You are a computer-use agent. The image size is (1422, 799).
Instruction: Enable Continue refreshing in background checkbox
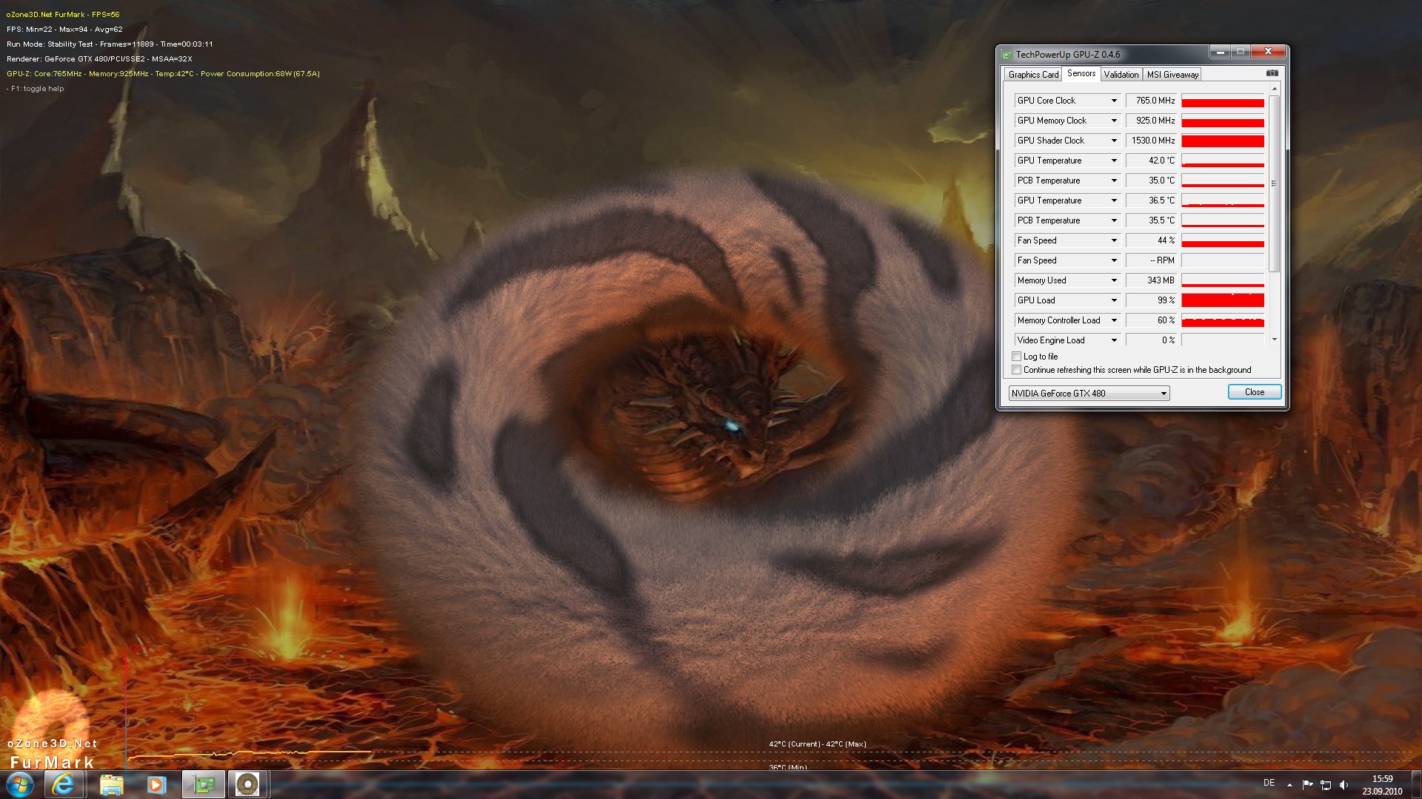pyautogui.click(x=1017, y=370)
